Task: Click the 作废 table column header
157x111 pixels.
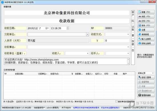Action: click(x=118, y=74)
